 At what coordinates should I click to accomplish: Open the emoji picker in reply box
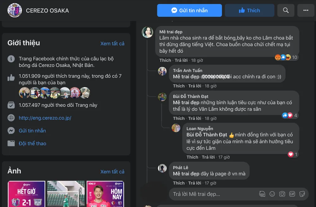pos(272,194)
